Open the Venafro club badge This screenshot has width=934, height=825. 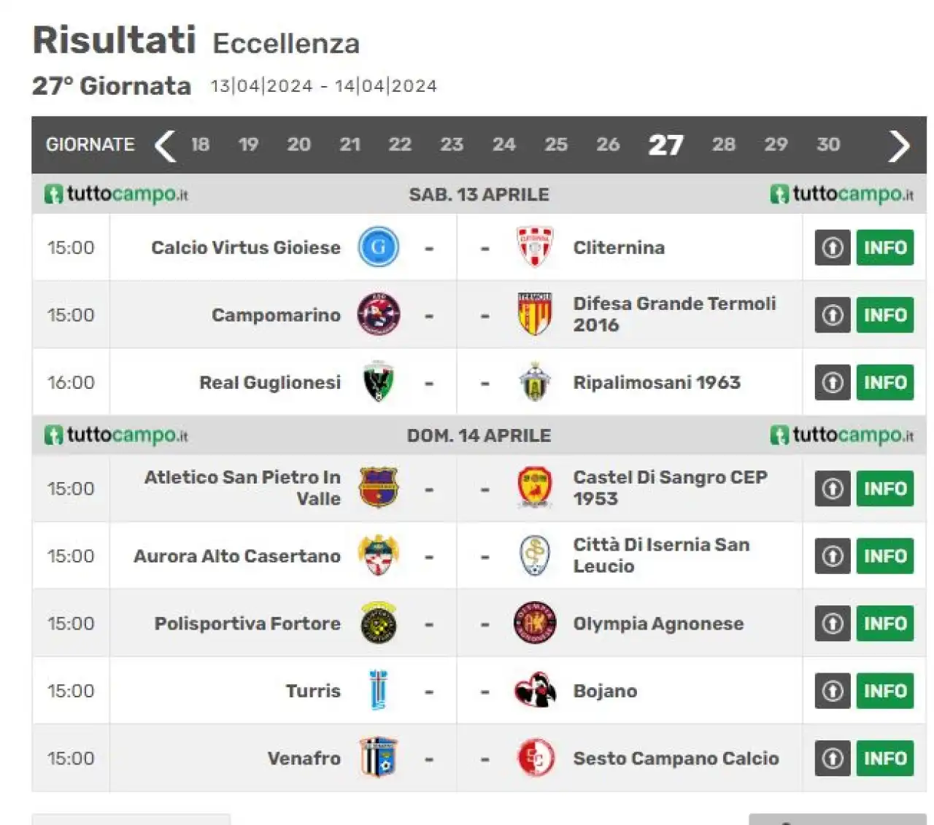378,757
